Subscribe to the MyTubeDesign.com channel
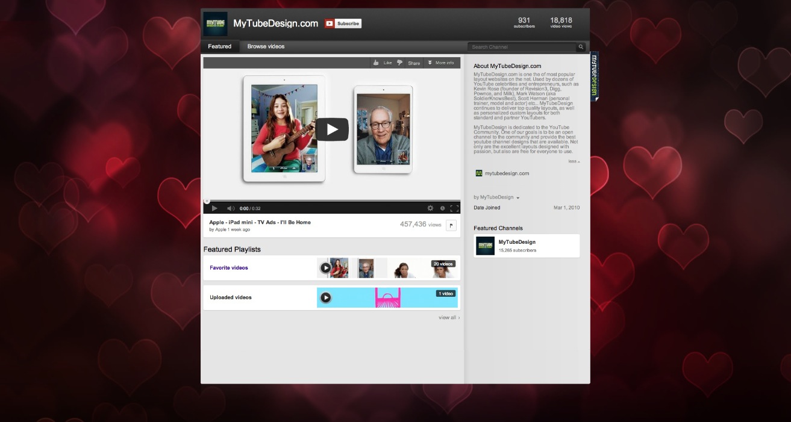The image size is (791, 422). [343, 23]
